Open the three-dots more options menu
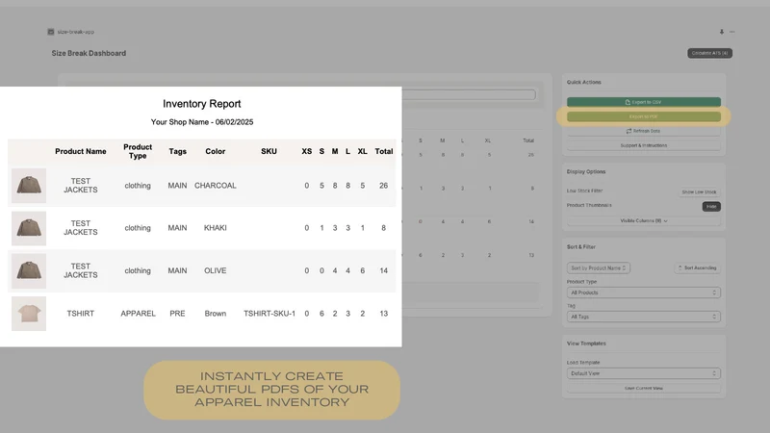 [732, 32]
